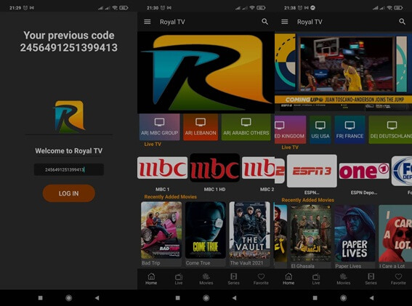Screen dimensions: 412x306
Task: Click the LOG IN button
Action: [x=68, y=193]
